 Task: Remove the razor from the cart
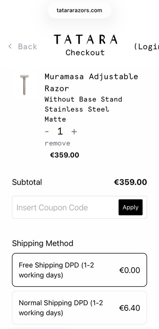tap(57, 143)
